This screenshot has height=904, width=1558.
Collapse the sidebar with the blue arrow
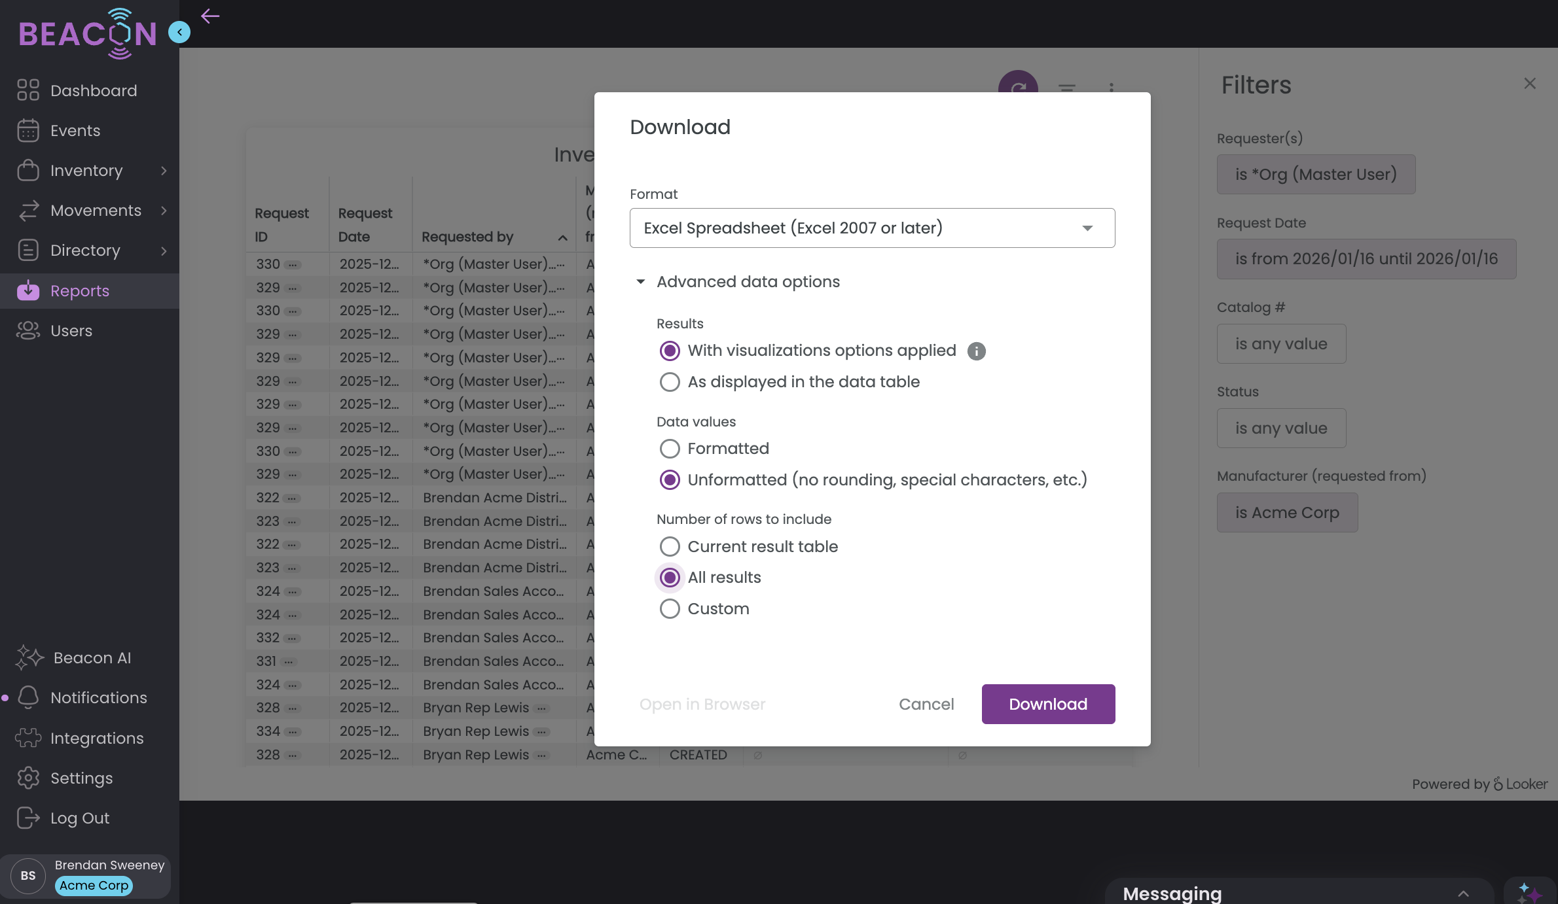(x=179, y=32)
